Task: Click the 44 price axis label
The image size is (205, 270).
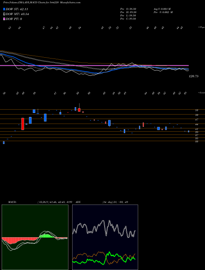Action: (196, 124)
